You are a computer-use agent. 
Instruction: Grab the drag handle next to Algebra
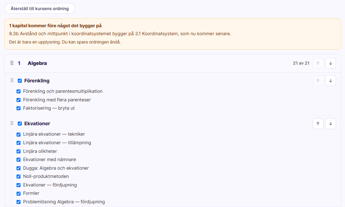tap(12, 63)
